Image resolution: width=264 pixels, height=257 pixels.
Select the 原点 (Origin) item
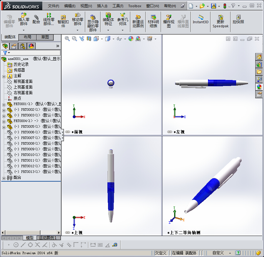pos(17,99)
